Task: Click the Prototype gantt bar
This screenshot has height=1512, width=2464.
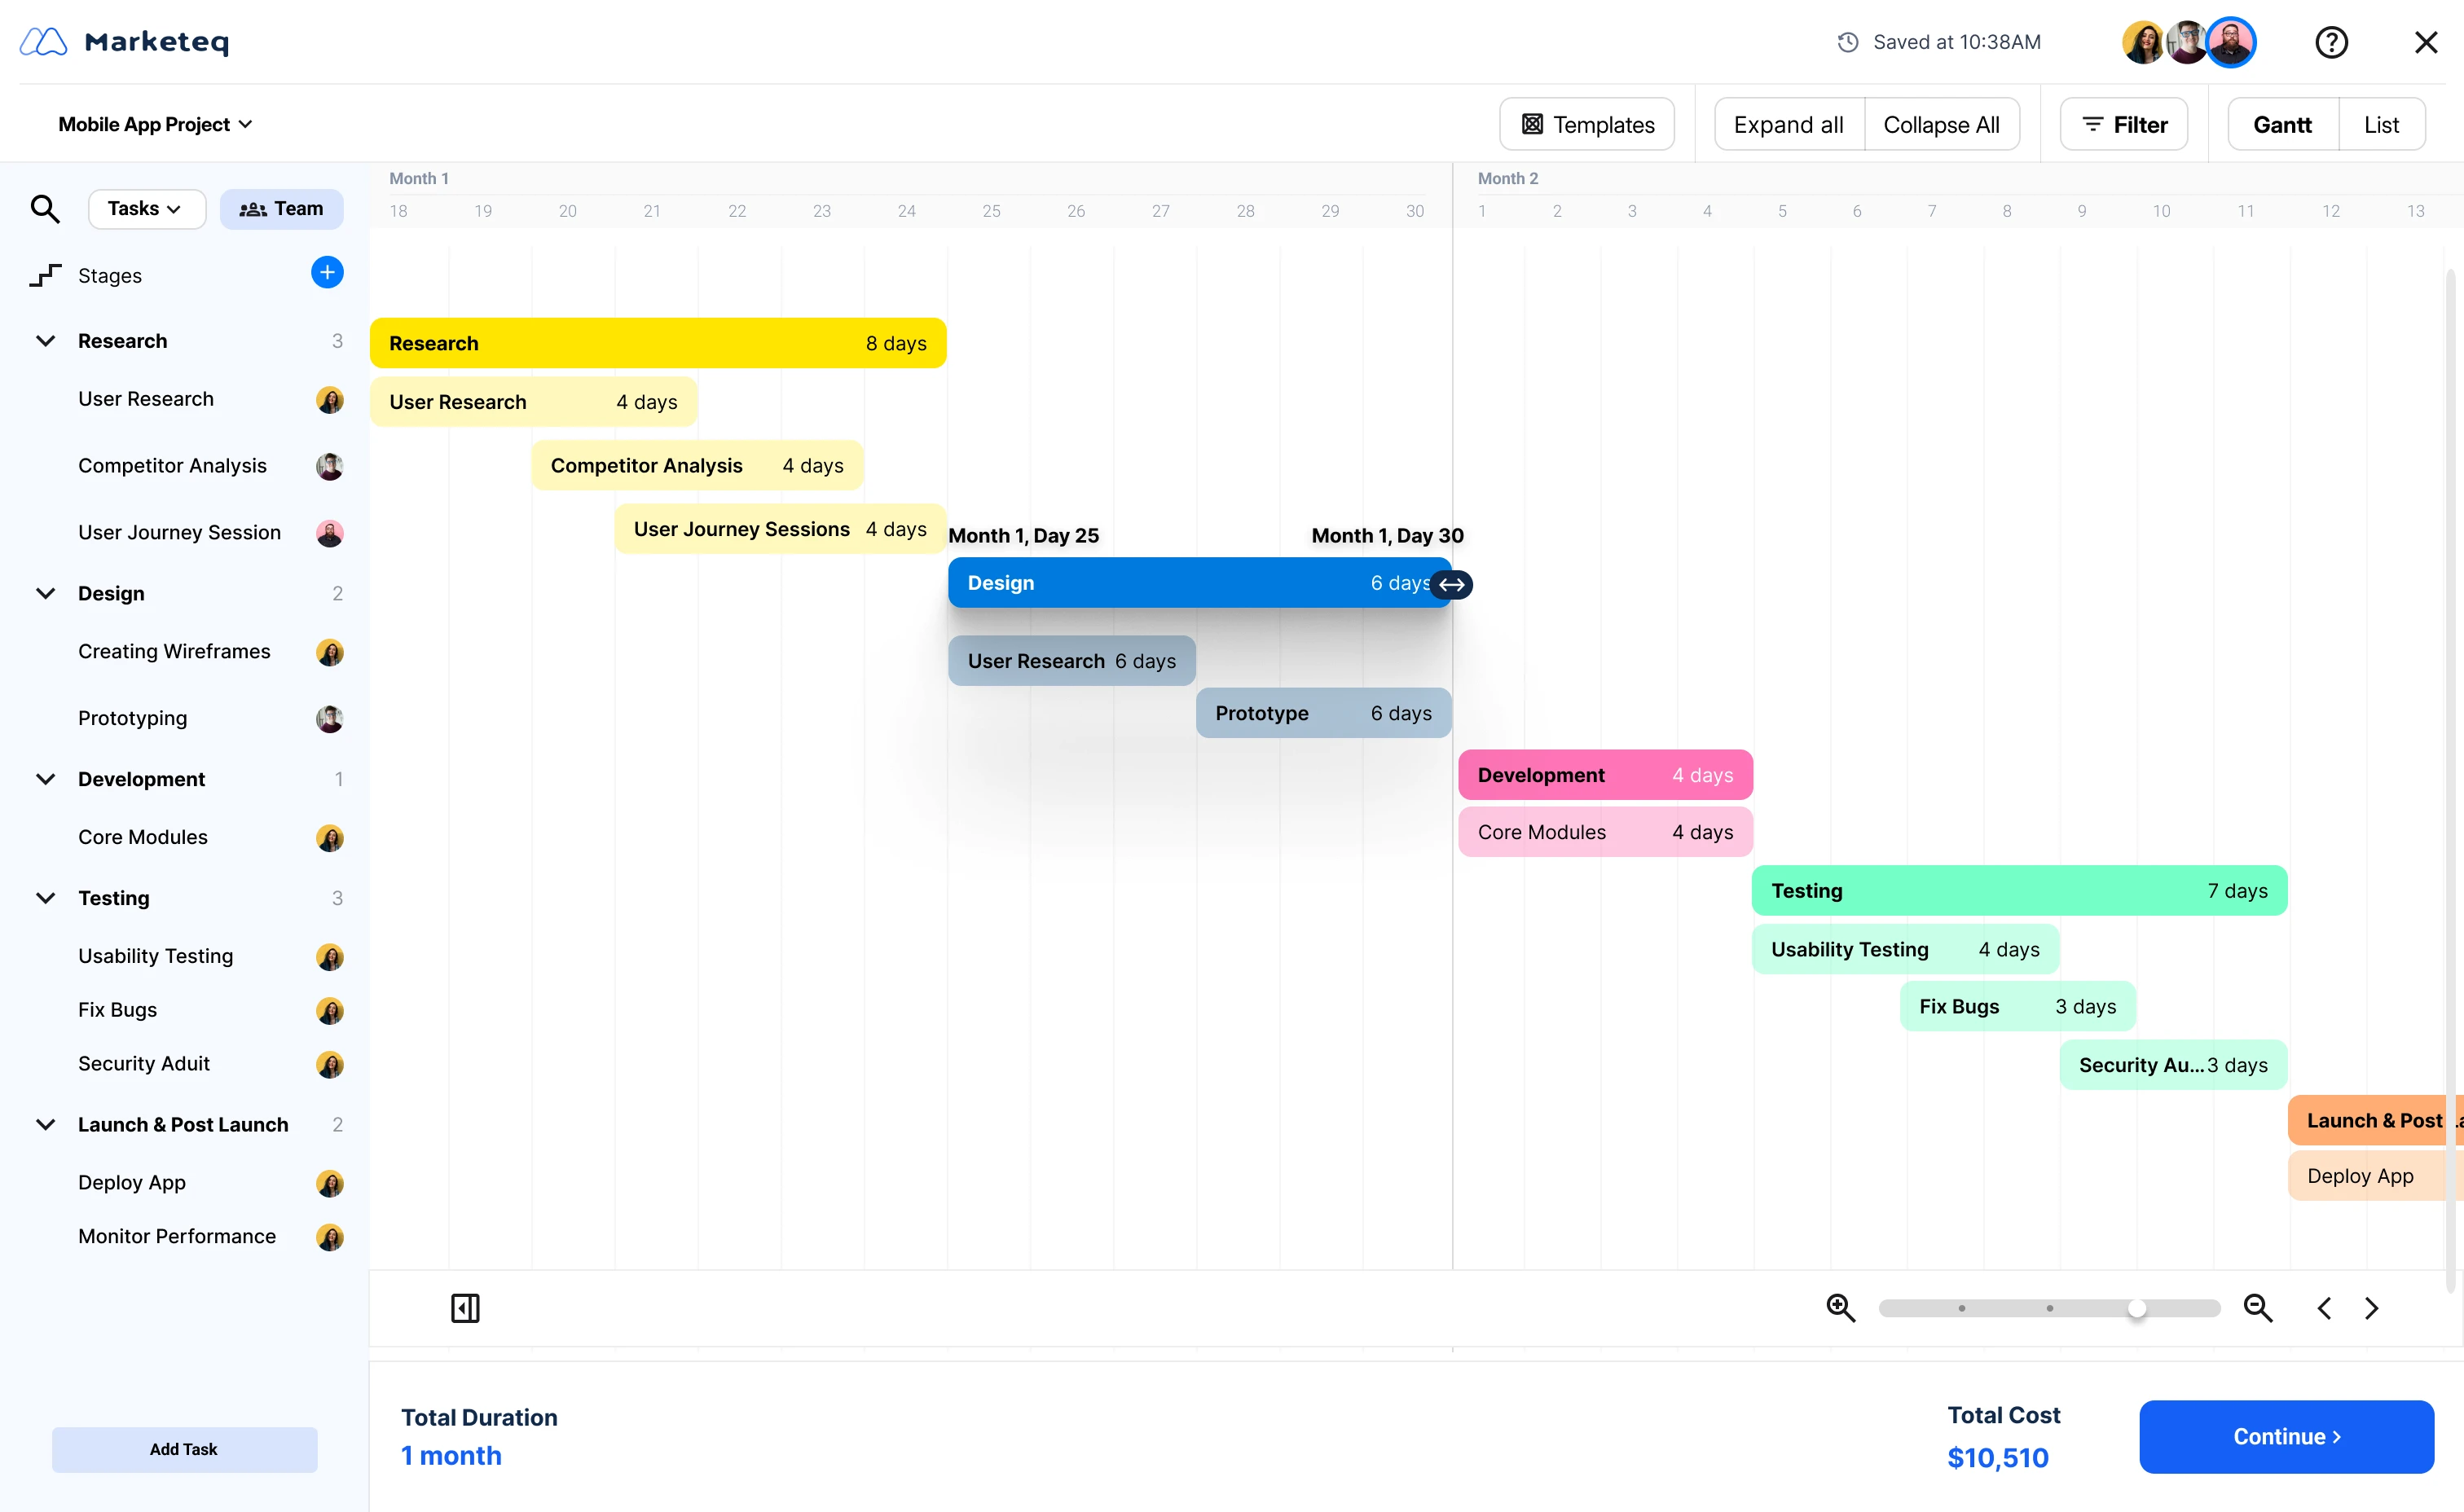Action: pyautogui.click(x=1323, y=713)
